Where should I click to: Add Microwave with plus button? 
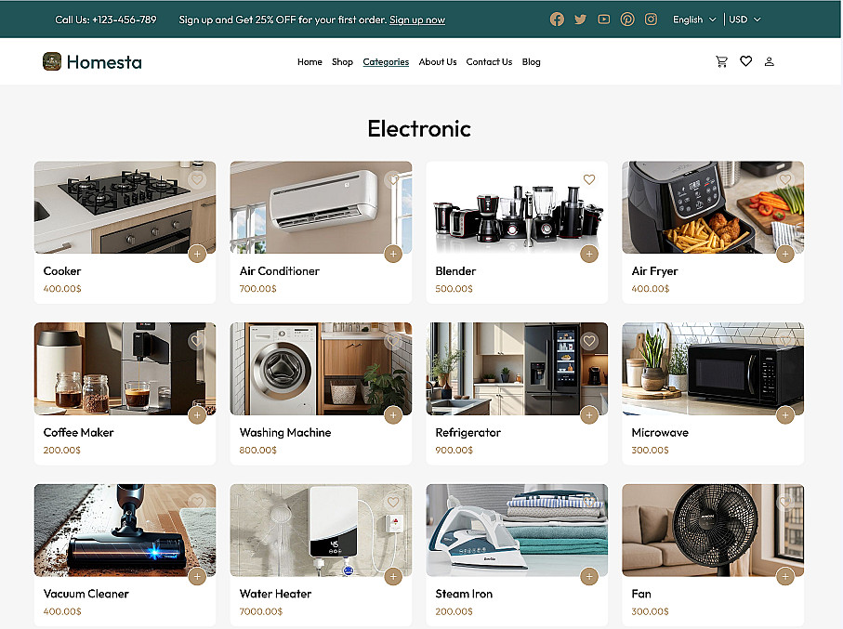click(785, 415)
